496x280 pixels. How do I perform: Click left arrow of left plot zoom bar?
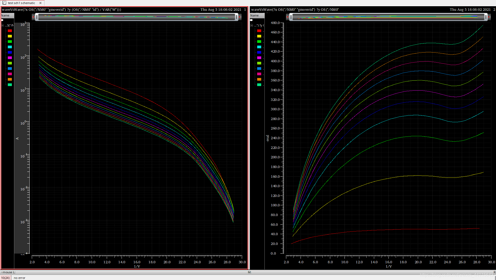click(x=33, y=17)
